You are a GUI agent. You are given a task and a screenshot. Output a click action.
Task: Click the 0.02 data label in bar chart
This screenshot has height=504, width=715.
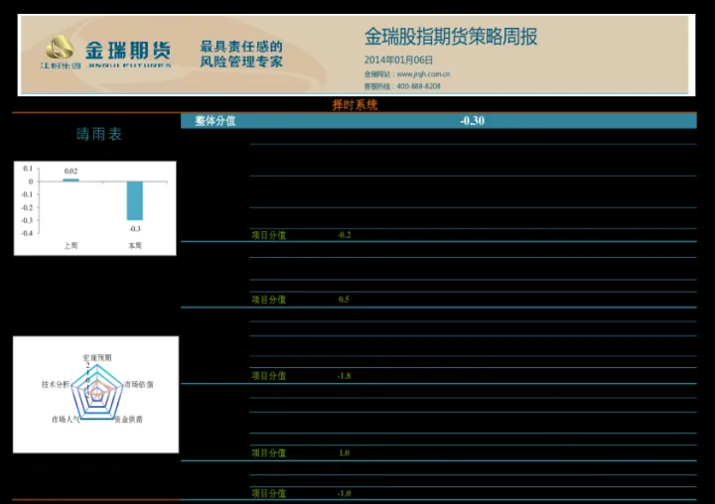coord(71,171)
